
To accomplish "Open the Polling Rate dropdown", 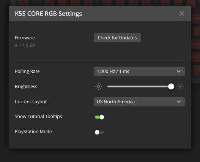I will coord(139,72).
